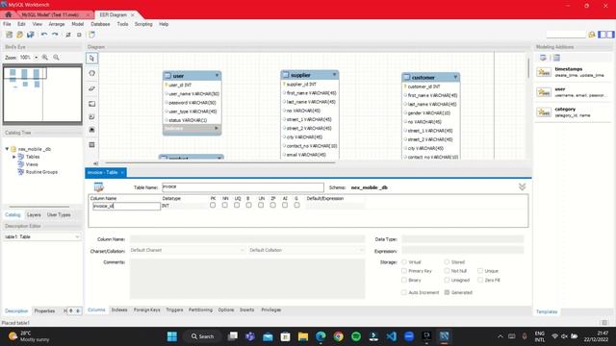This screenshot has width=616, height=346.
Task: Check the ZF checkbox for invoice_id
Action: tap(272, 205)
